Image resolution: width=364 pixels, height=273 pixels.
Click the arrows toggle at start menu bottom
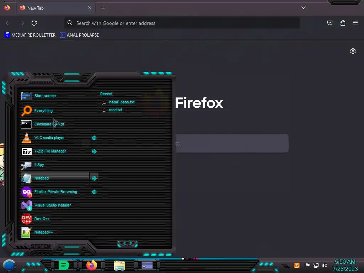[128, 243]
